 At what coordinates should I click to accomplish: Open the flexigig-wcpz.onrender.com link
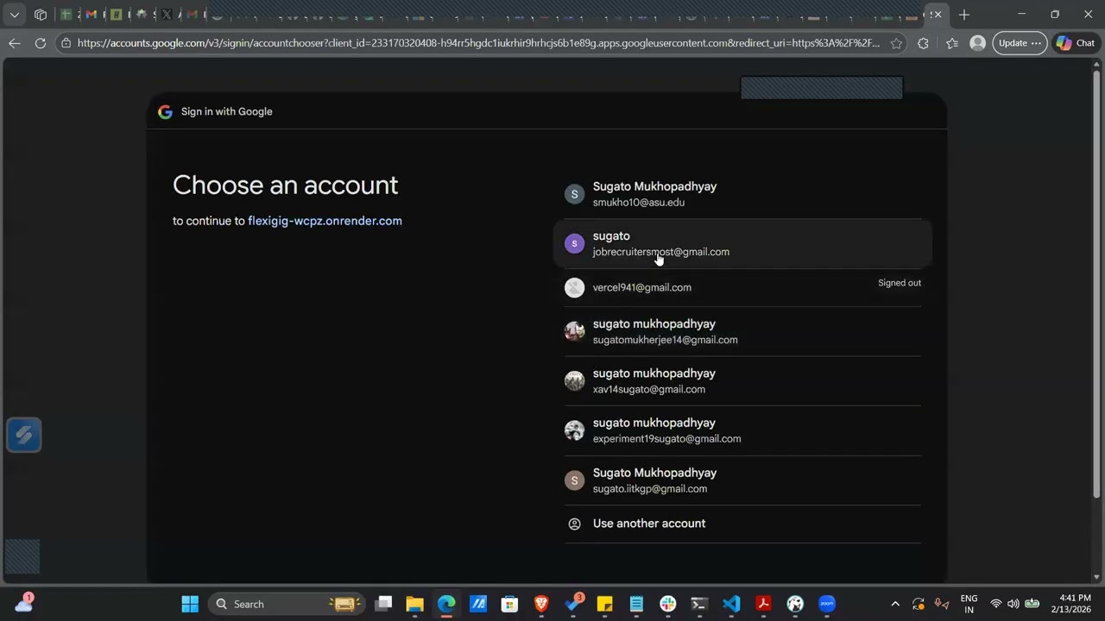pos(325,221)
